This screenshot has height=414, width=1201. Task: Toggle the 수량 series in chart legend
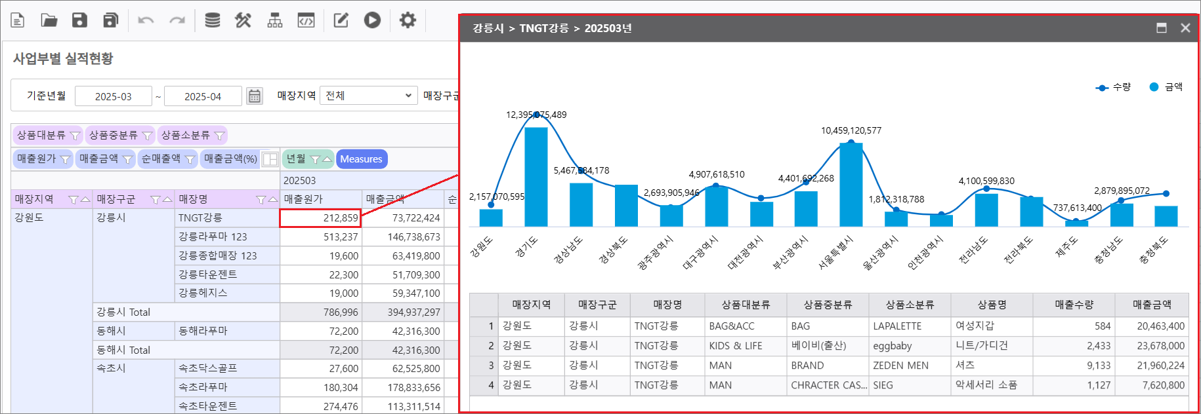coord(1114,87)
